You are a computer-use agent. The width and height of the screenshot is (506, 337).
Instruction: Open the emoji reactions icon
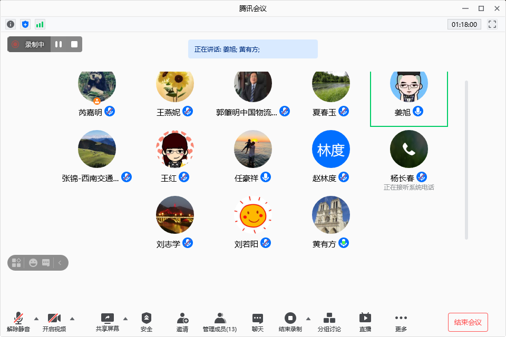tap(33, 263)
